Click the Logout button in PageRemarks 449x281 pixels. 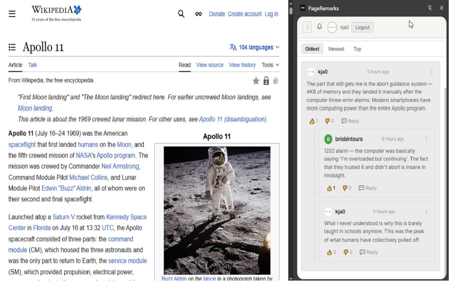pyautogui.click(x=362, y=27)
